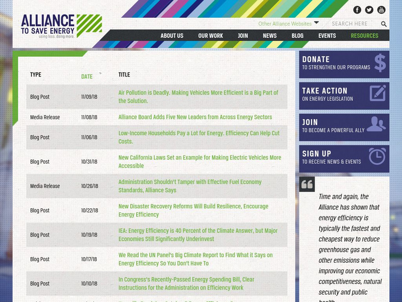This screenshot has height=302, width=402.
Task: Click the Alliance to Save Energy logo
Action: click(61, 26)
